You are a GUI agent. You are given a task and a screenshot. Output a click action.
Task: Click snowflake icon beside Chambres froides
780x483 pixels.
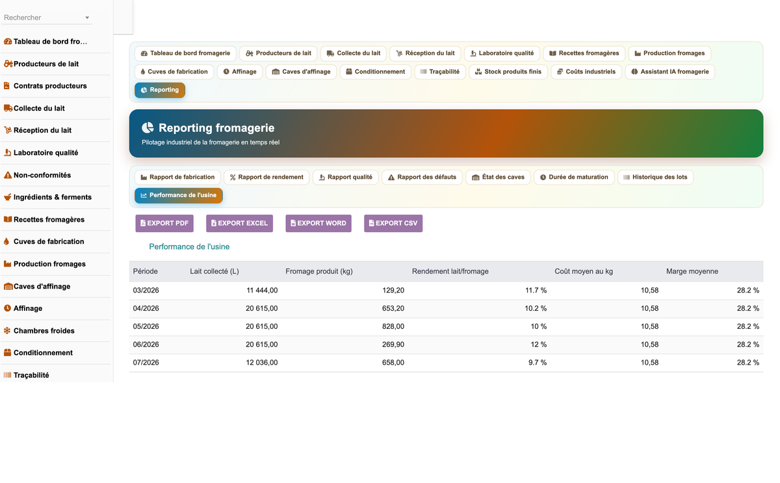pos(7,330)
